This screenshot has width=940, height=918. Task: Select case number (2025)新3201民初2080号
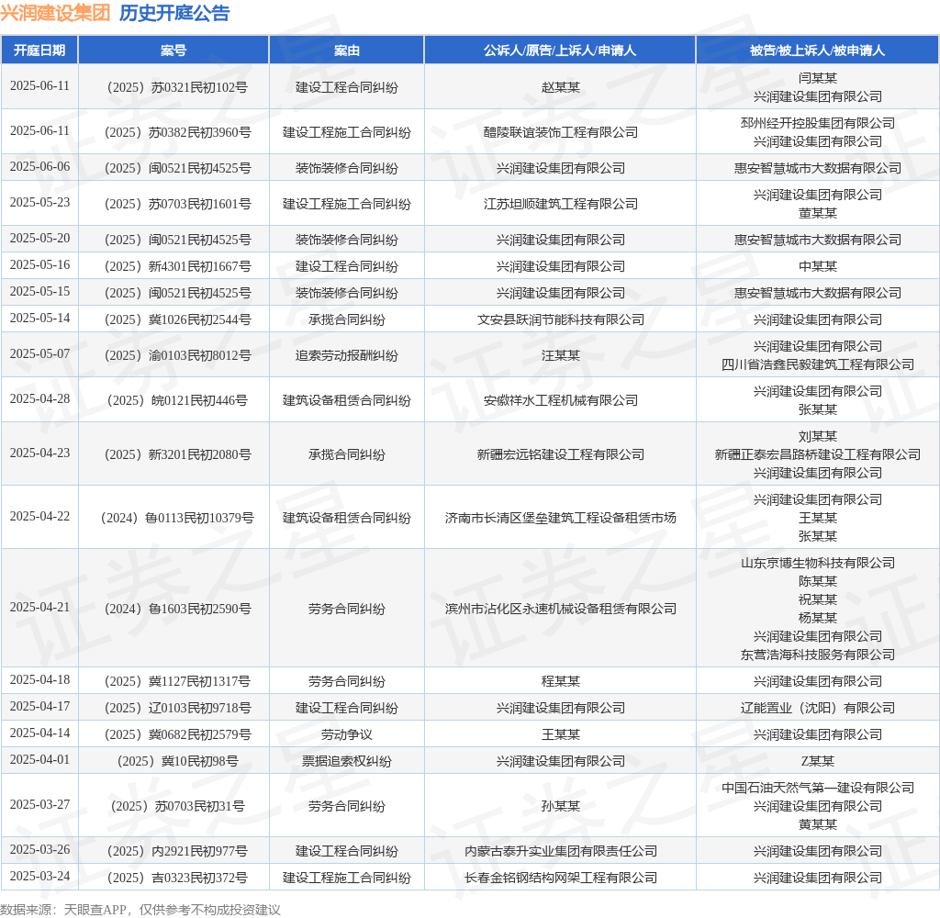[173, 454]
